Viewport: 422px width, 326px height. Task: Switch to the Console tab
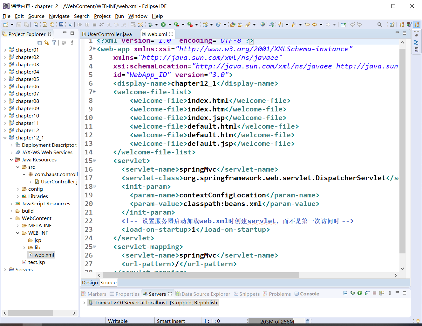coord(307,294)
